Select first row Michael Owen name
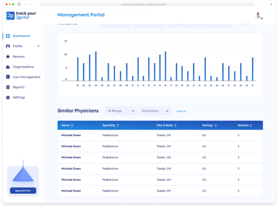The image size is (279, 208). coord(71,135)
